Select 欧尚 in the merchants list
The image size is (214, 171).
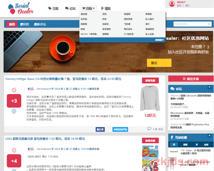click(83, 29)
